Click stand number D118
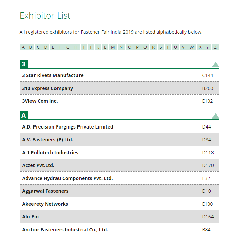Screen dimensions: 247x233 (208, 153)
